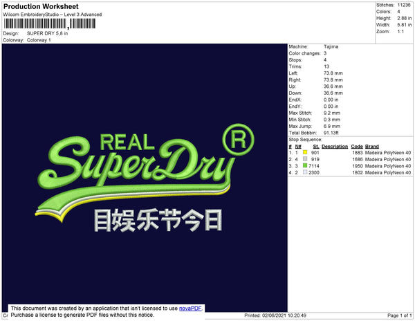Select 'Printed: 02/06/2021 10.20.49' footer text
The height and width of the screenshot is (321, 415).
click(x=275, y=315)
